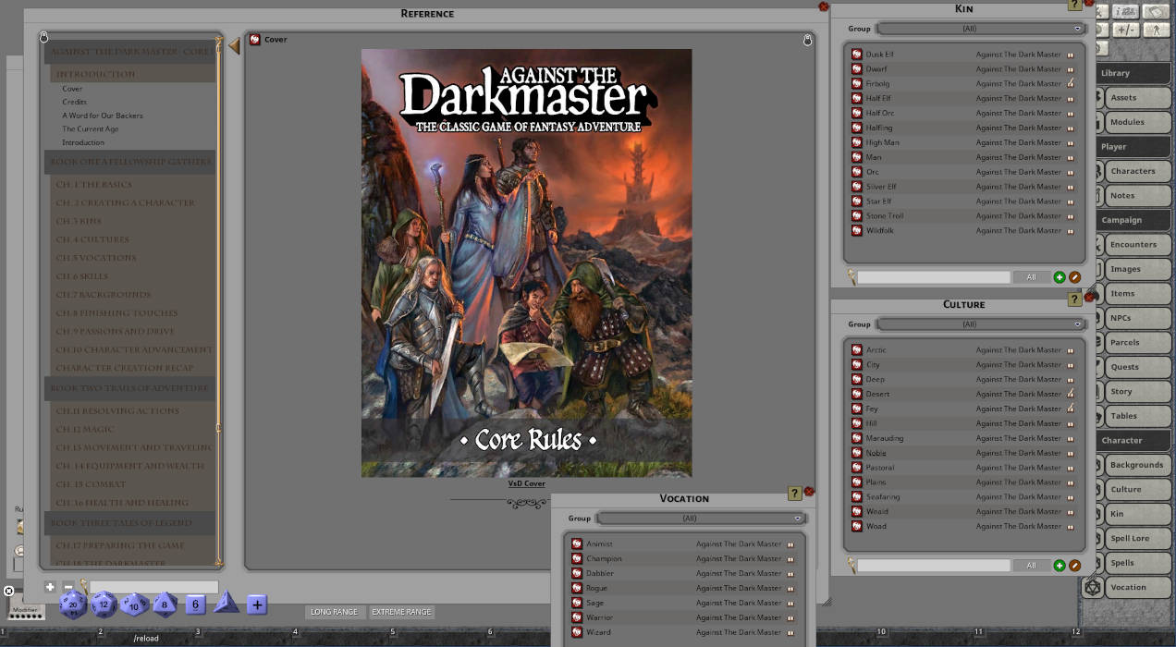Viewport: 1176px width, 647px height.
Task: Open the Animist vocation link icon
Action: (577, 544)
